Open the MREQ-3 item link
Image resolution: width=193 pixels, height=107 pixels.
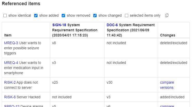pos(11,43)
